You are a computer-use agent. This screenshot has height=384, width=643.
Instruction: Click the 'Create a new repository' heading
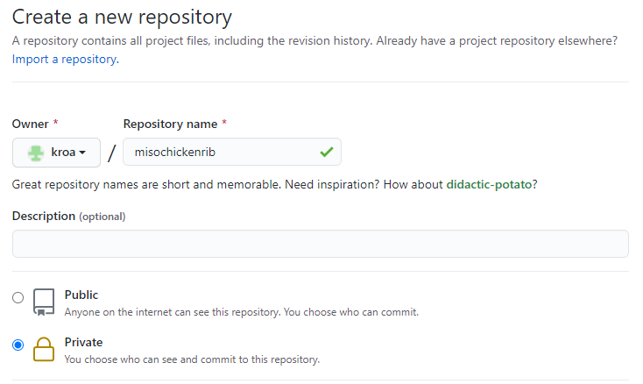122,18
